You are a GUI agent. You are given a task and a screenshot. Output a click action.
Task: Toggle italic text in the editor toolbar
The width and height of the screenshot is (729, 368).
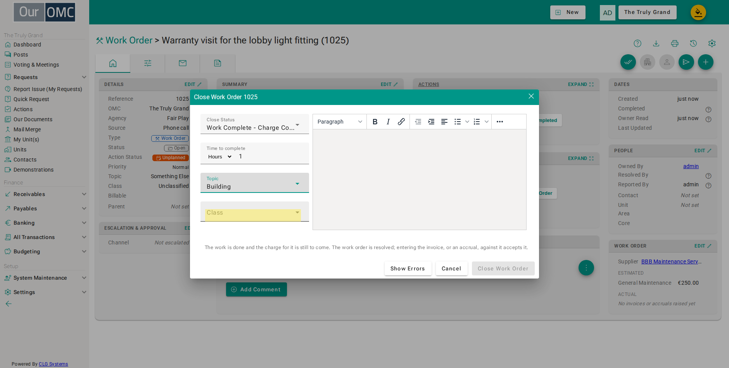coord(388,122)
